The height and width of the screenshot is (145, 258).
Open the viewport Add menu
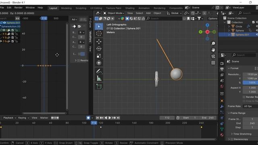pos(148,13)
